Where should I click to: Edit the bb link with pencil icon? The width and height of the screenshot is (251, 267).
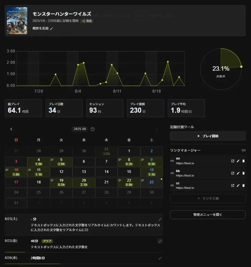coord(238,173)
